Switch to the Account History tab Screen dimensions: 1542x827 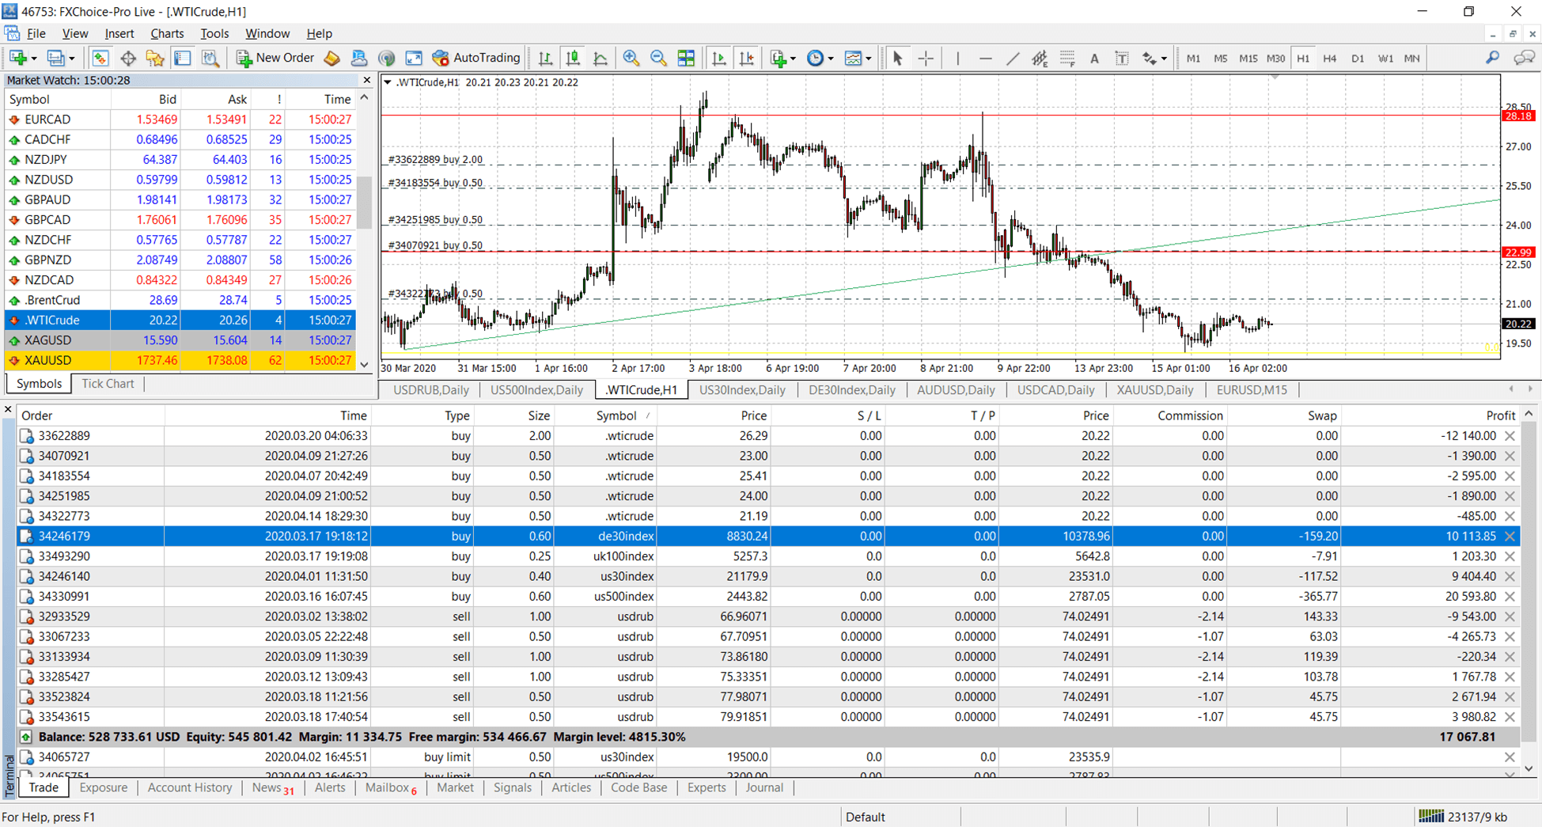click(190, 787)
